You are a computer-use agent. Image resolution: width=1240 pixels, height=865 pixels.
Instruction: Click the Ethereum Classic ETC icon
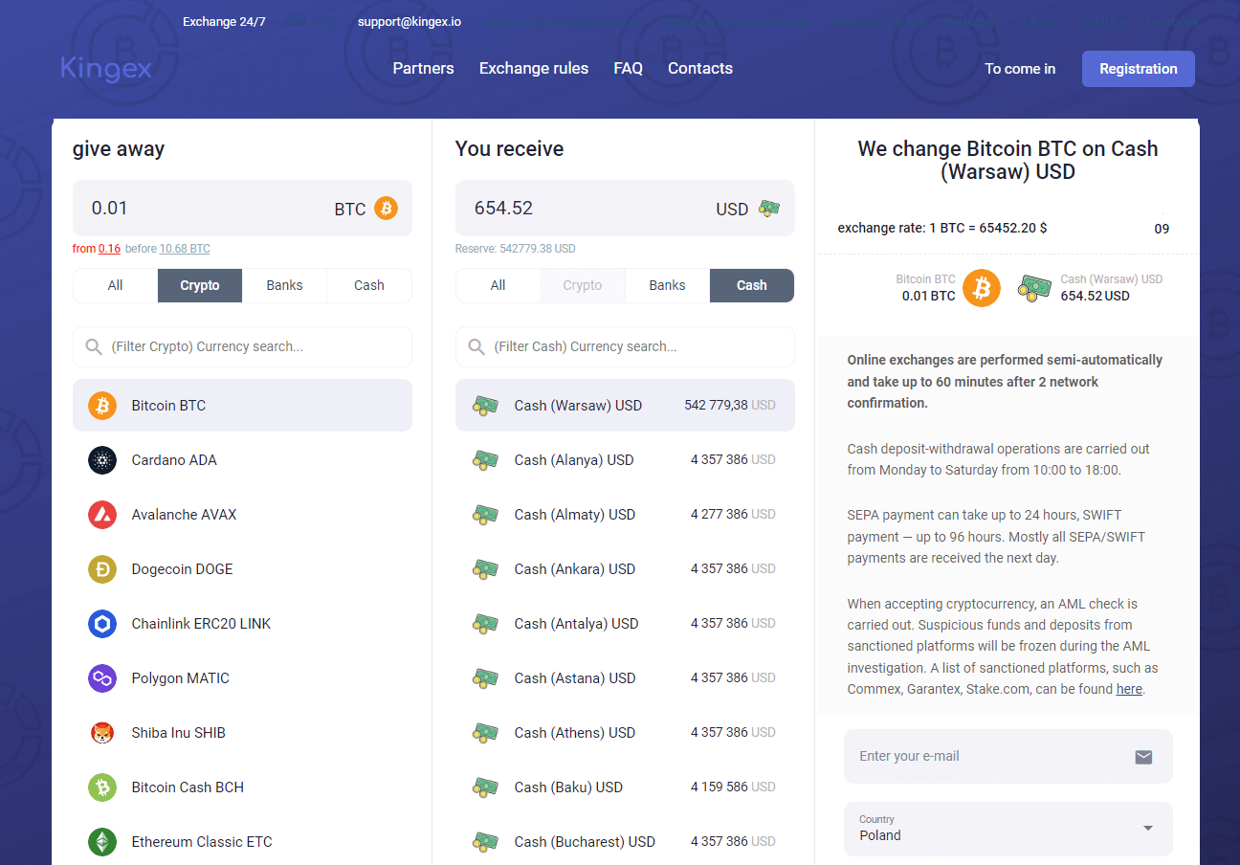102,842
